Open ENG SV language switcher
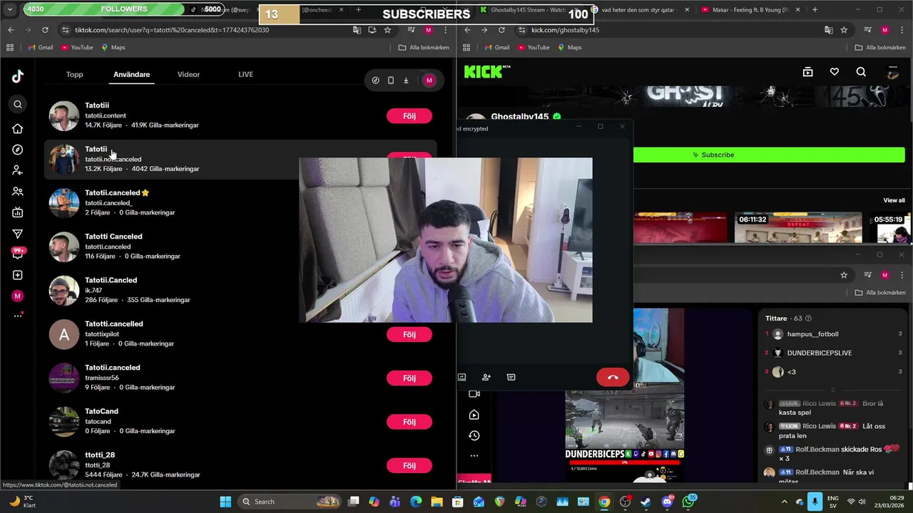The image size is (913, 513). (x=832, y=502)
